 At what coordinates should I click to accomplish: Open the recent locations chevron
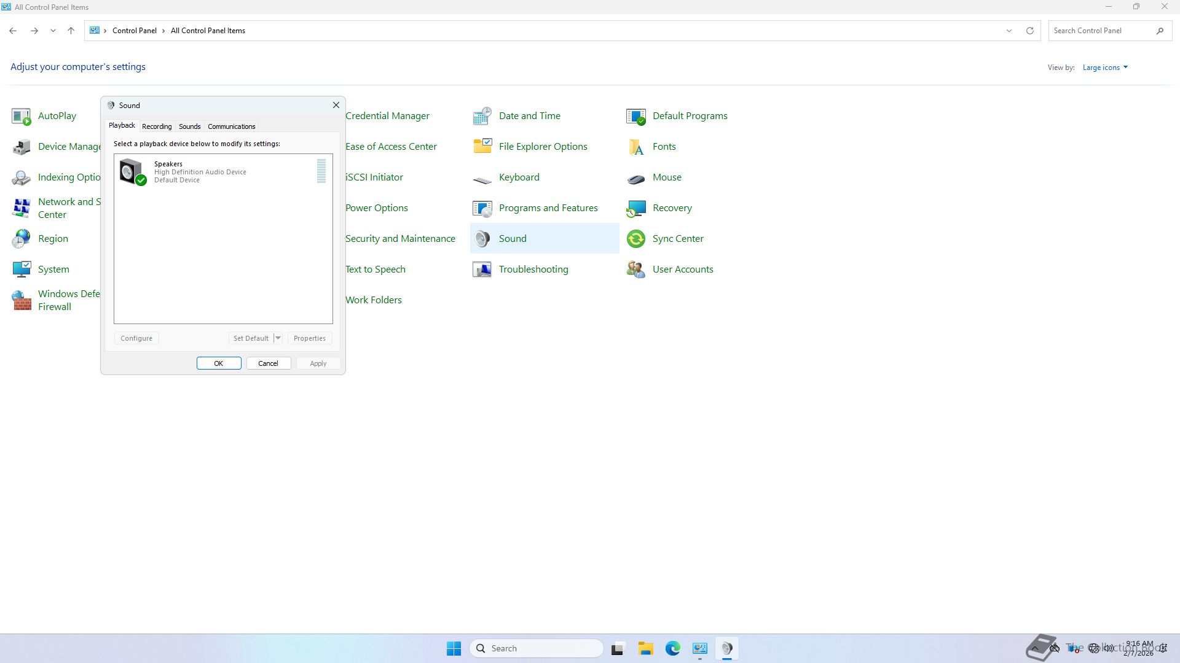53,31
